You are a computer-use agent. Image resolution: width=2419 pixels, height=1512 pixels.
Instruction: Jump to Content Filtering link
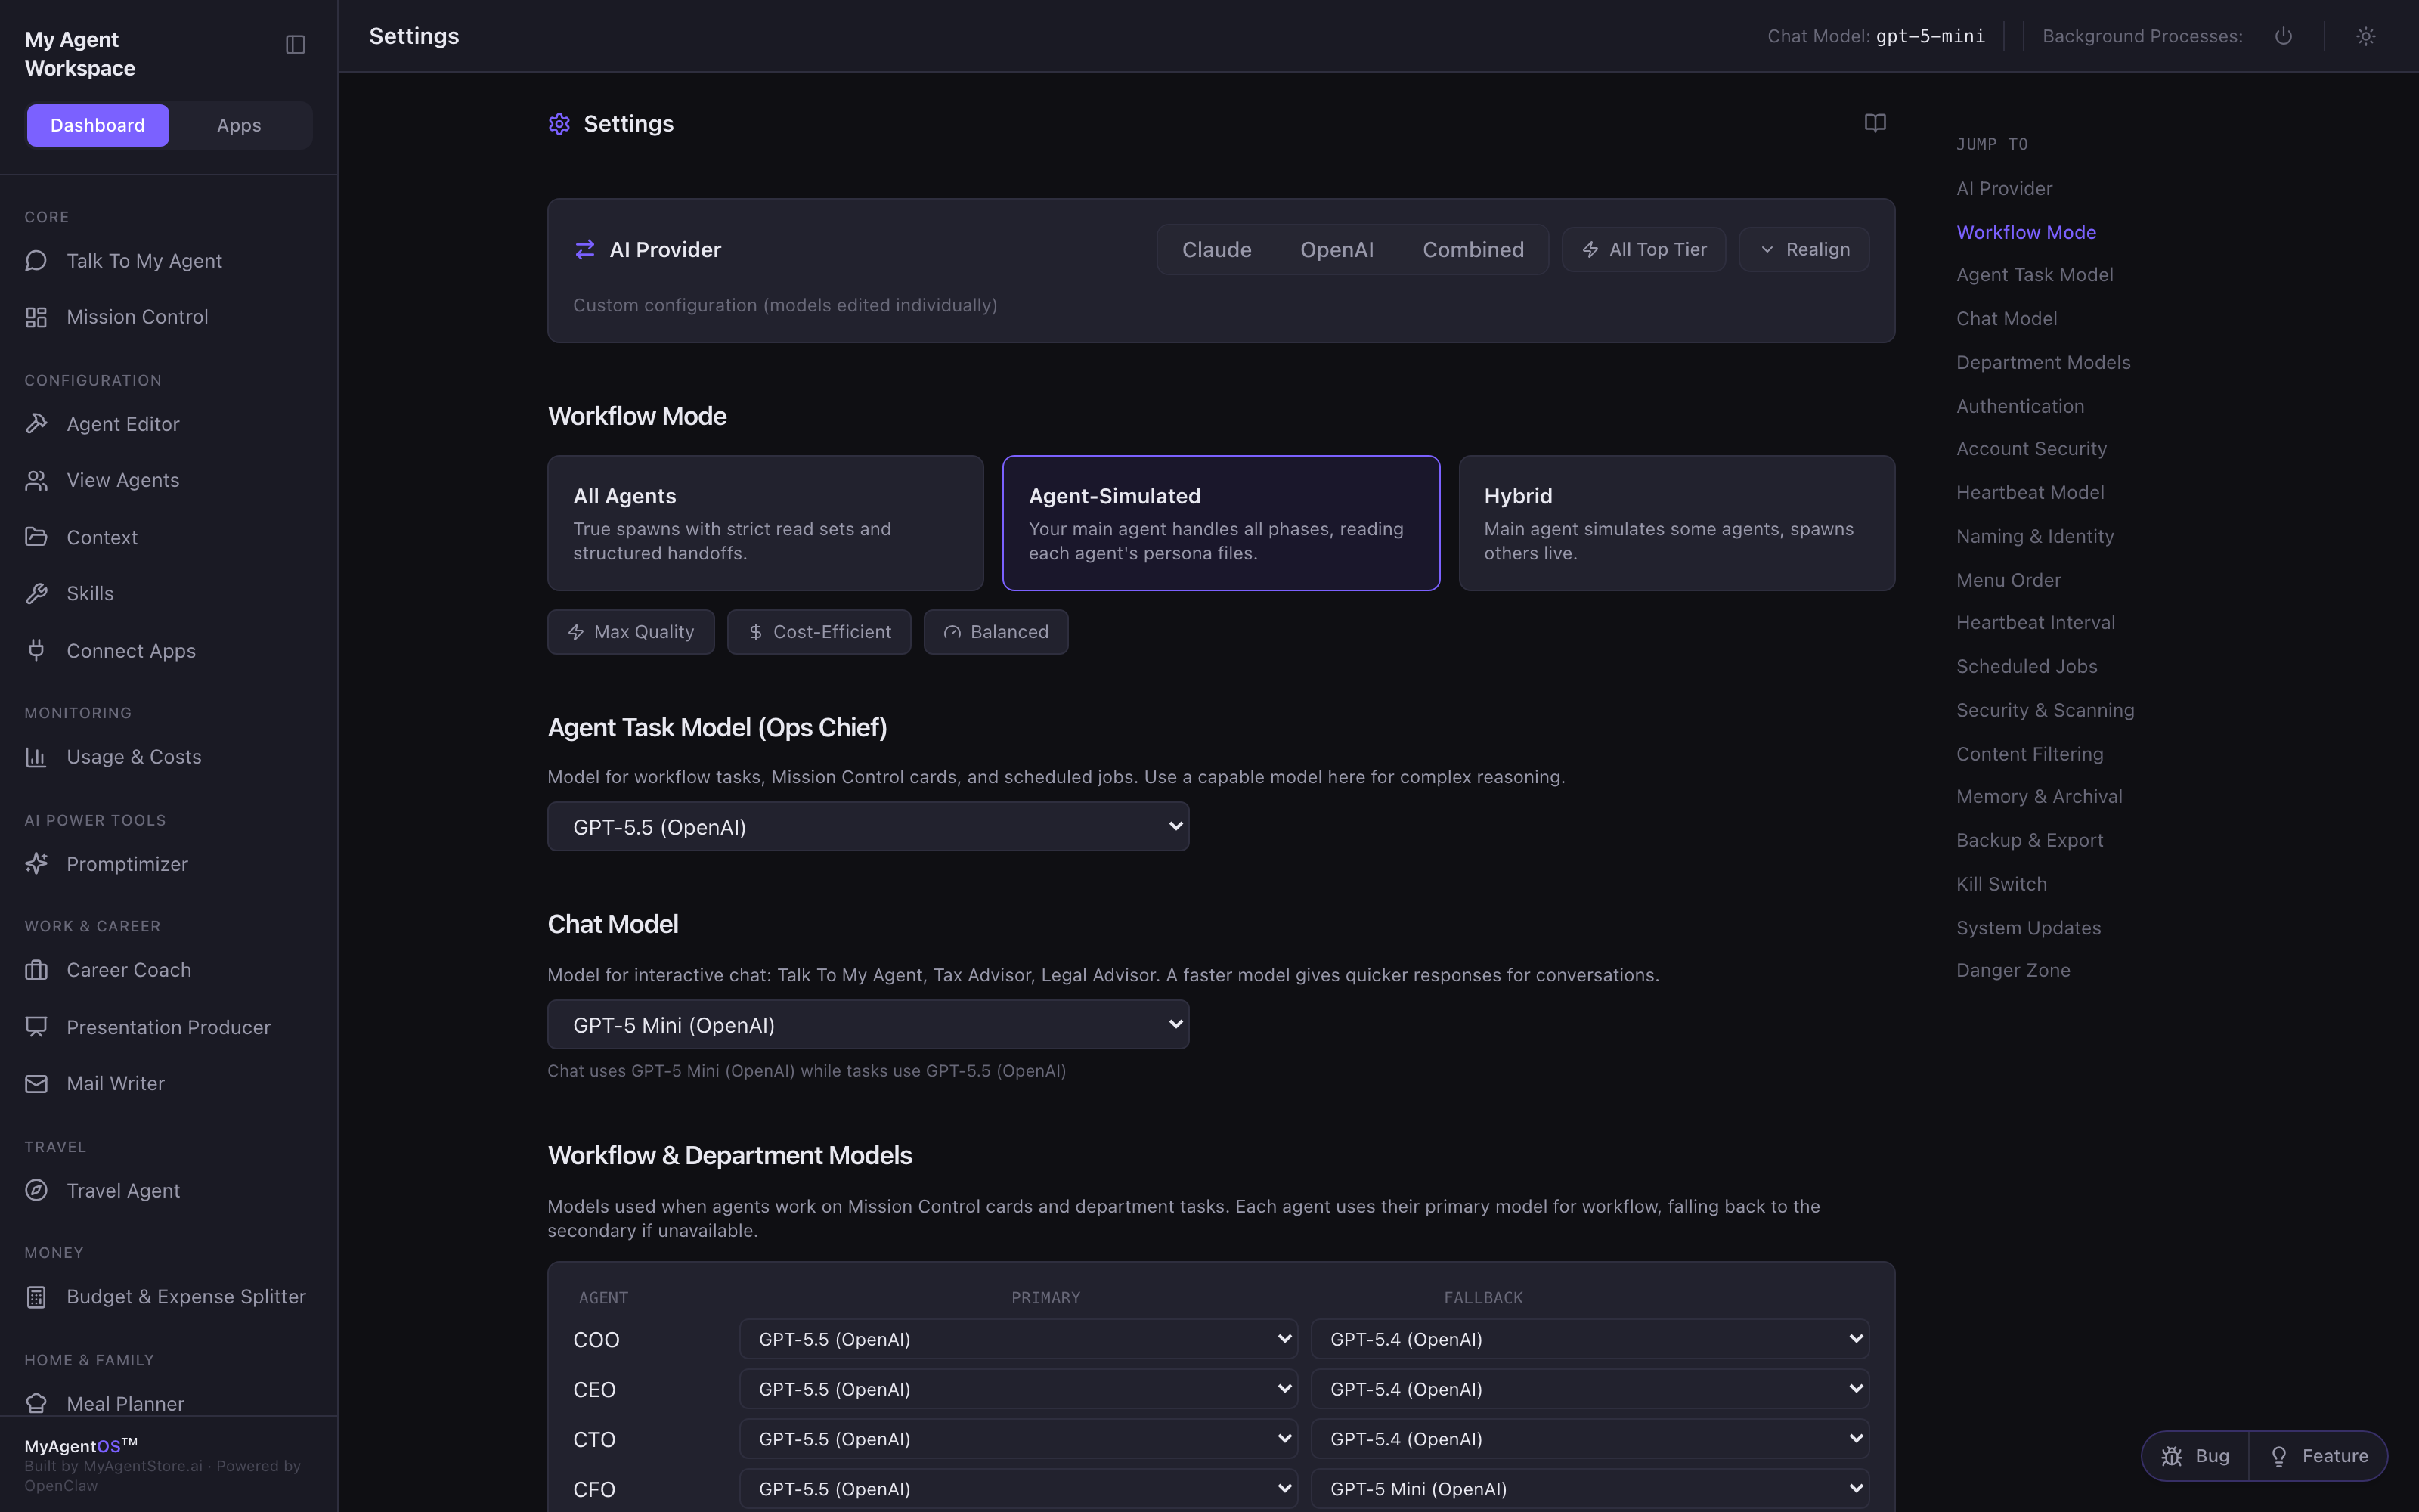[x=2029, y=754]
